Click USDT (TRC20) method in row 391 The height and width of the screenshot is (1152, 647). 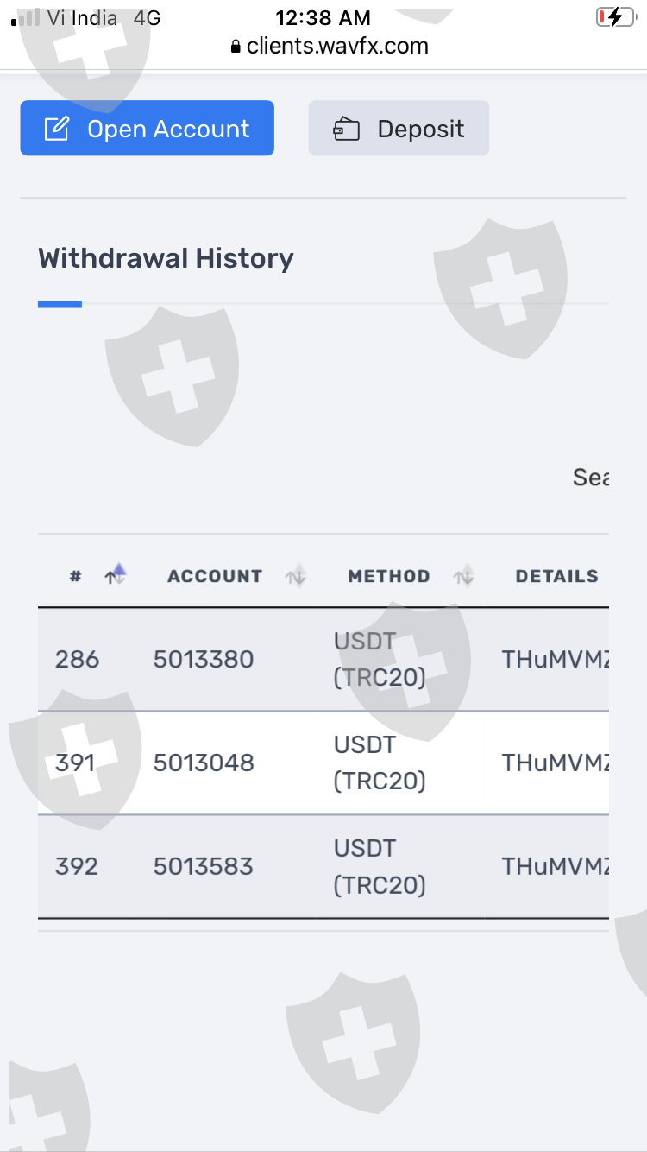pyautogui.click(x=380, y=763)
